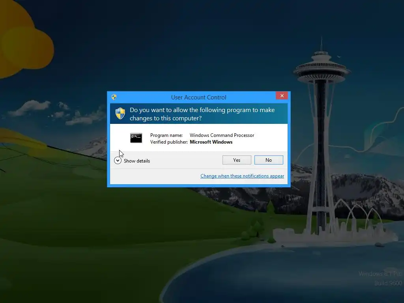Click the No button in UAC dialog

[x=268, y=160]
